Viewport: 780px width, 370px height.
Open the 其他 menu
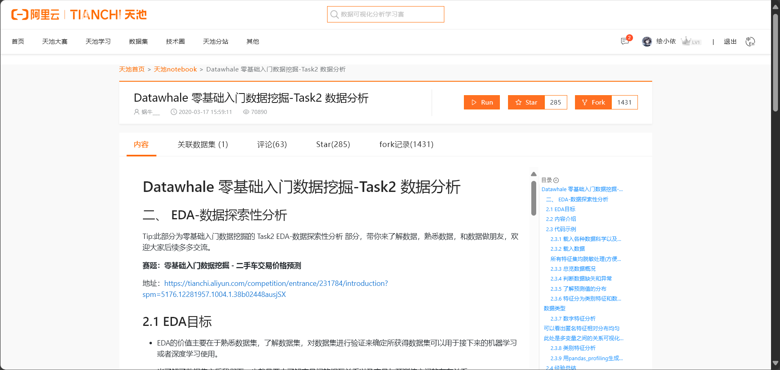tap(253, 42)
